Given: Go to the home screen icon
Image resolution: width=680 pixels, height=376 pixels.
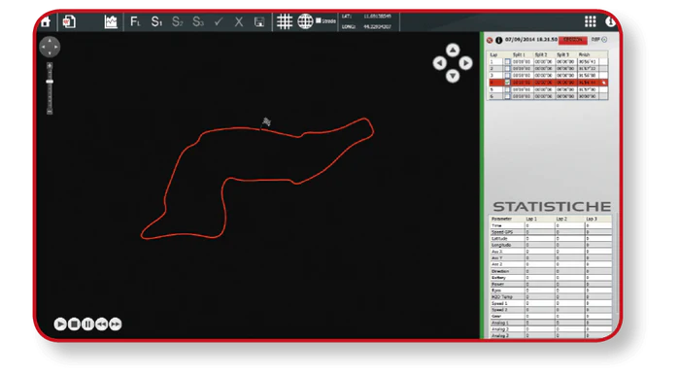Looking at the screenshot, I should click(x=46, y=21).
